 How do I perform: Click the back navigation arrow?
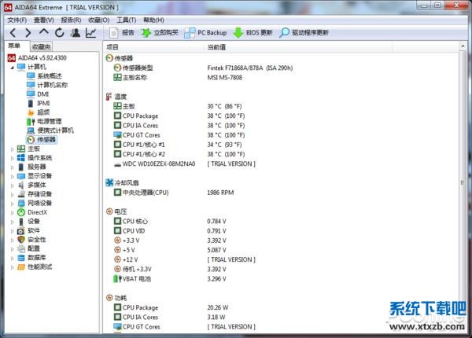pos(10,33)
